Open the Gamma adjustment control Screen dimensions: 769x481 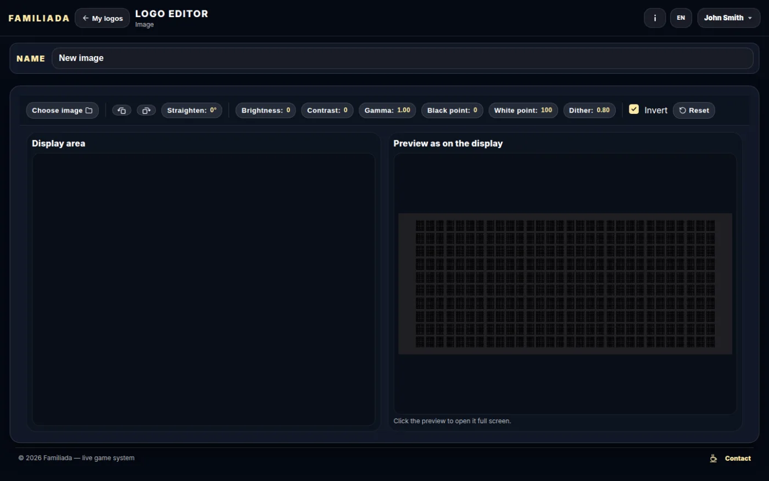coord(387,110)
